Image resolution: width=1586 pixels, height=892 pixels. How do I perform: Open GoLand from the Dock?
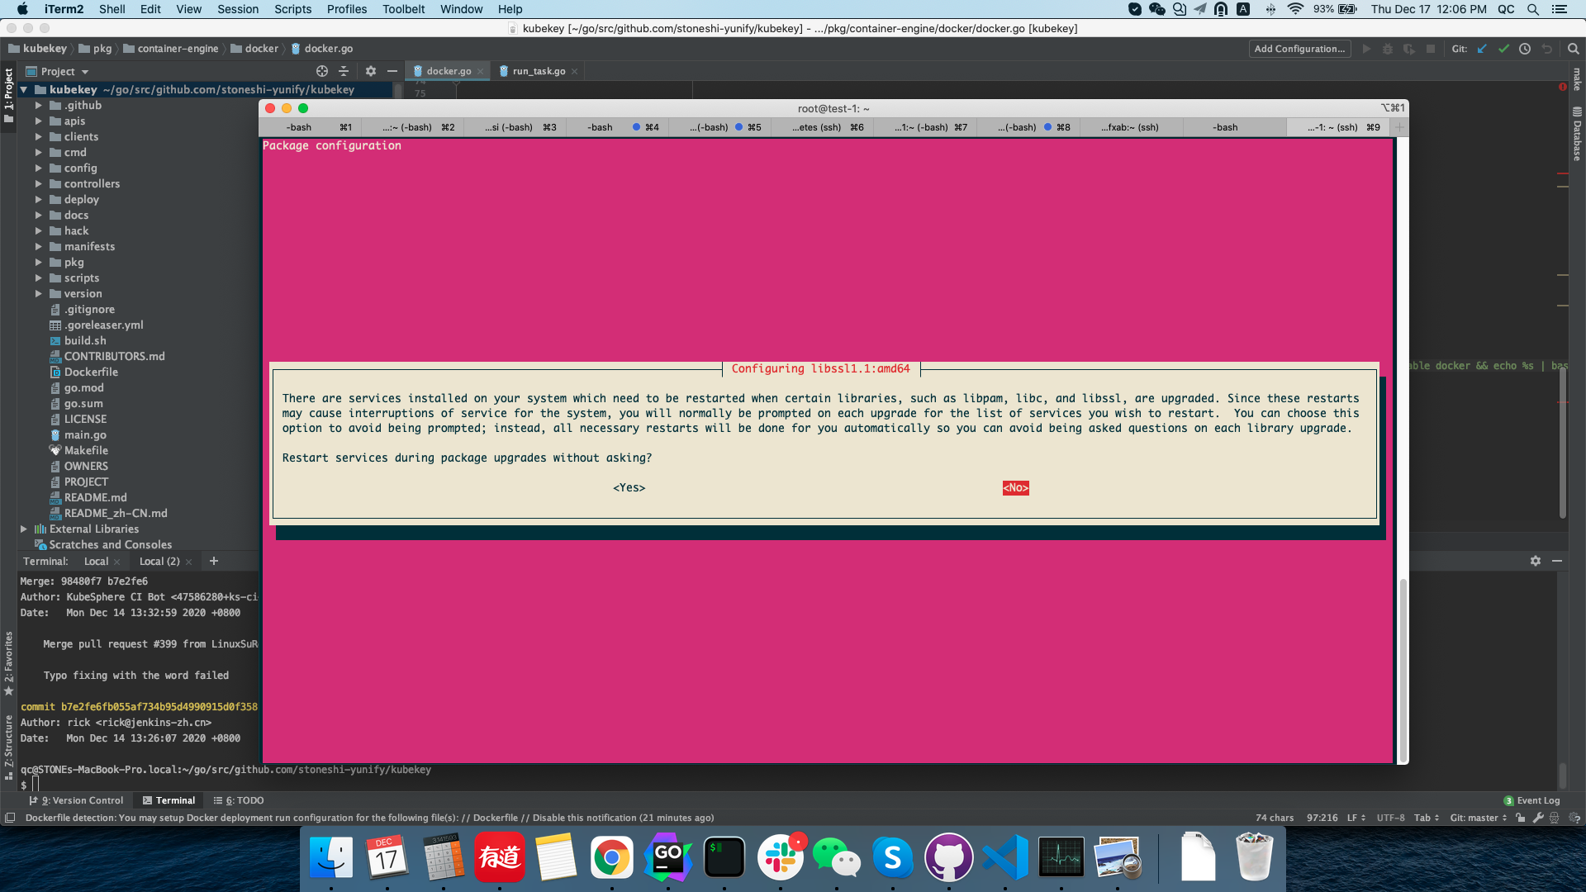tap(667, 857)
